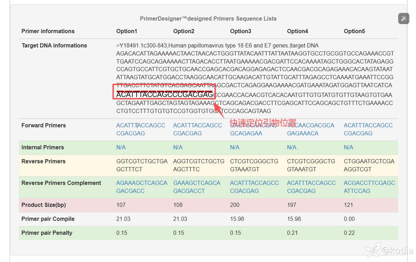The height and width of the screenshot is (262, 416).
Task: Click Internal Primers N/A under Option1
Action: [121, 147]
